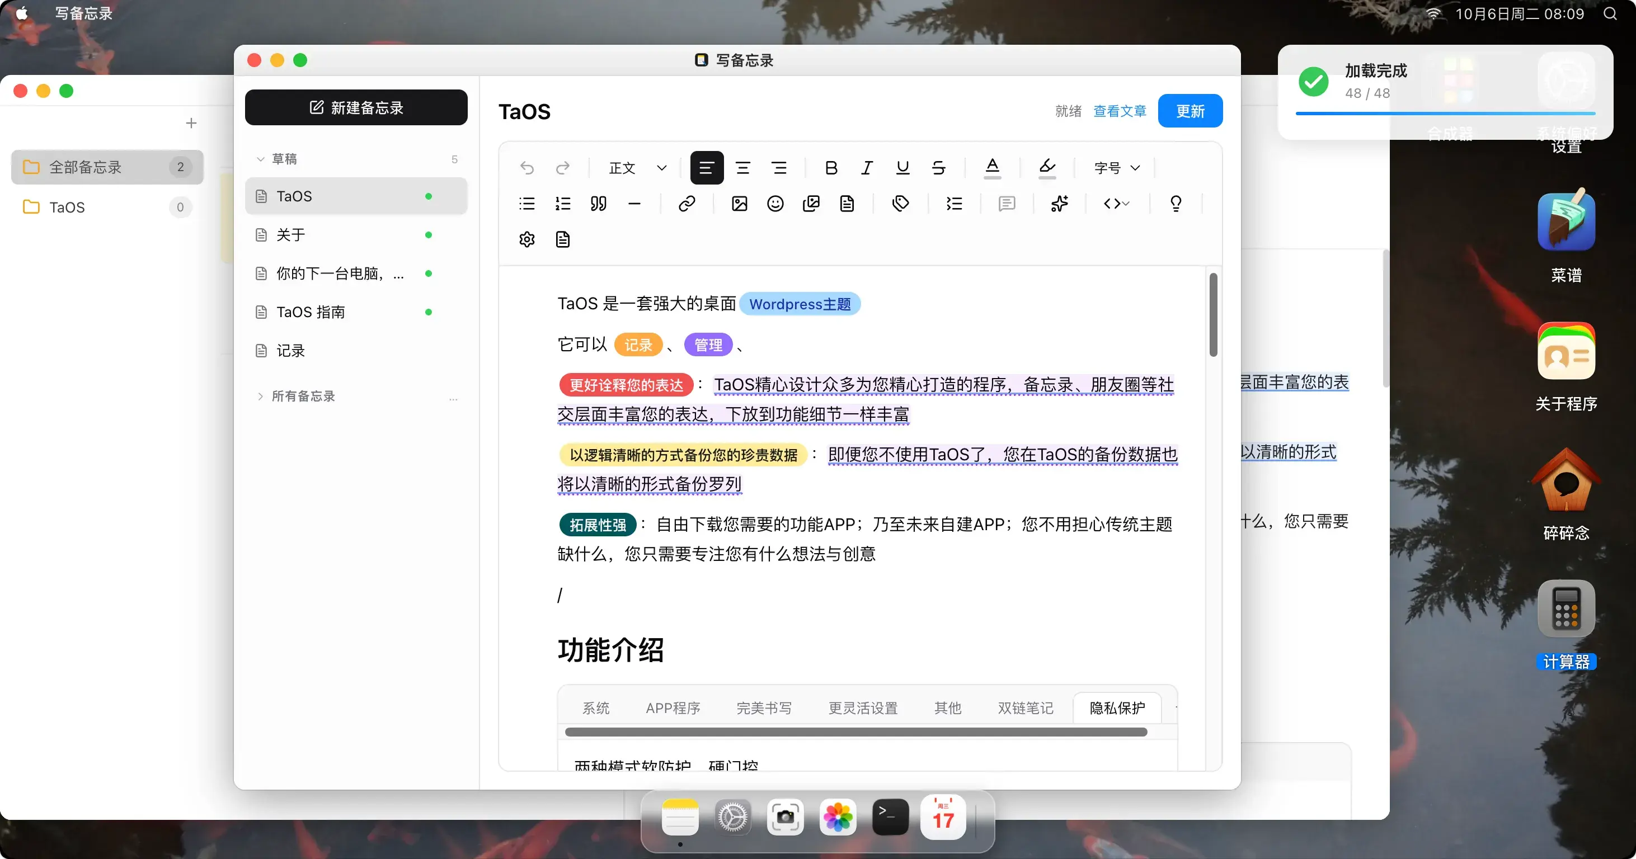The height and width of the screenshot is (859, 1636).
Task: Insert a tag label
Action: (x=901, y=204)
